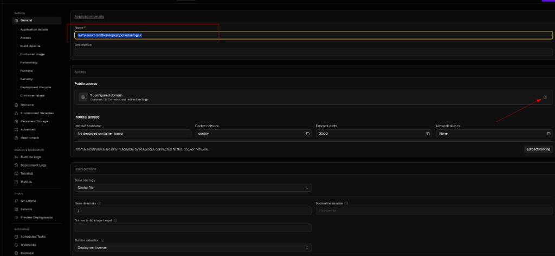Click the Deployment Logs history icon

point(16,165)
